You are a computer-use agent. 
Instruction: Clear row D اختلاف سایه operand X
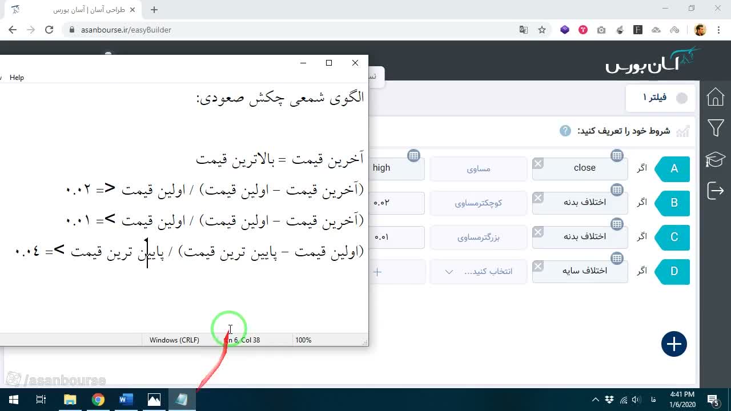pos(538,267)
